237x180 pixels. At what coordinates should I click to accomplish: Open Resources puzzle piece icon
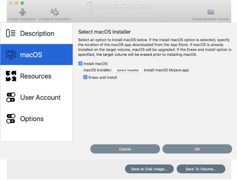(11, 76)
